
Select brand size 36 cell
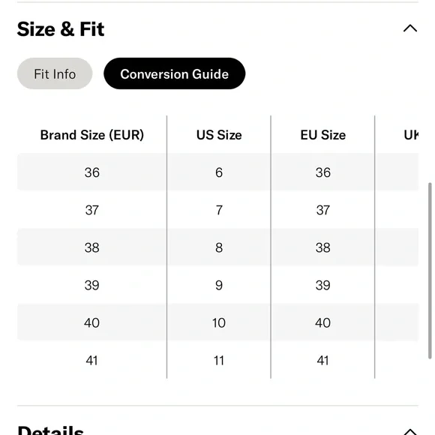92,172
